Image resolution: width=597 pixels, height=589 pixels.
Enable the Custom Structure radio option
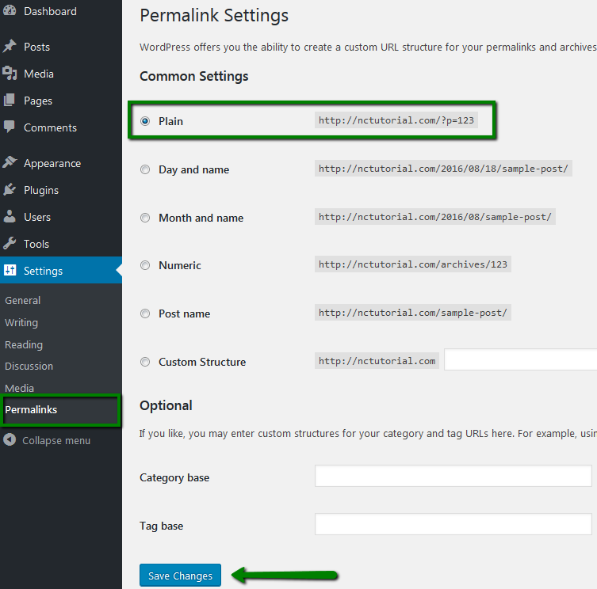pos(145,362)
